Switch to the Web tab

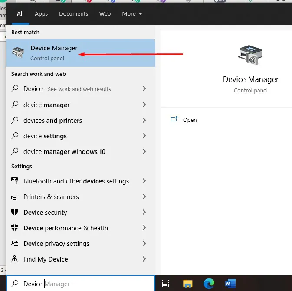tap(105, 13)
